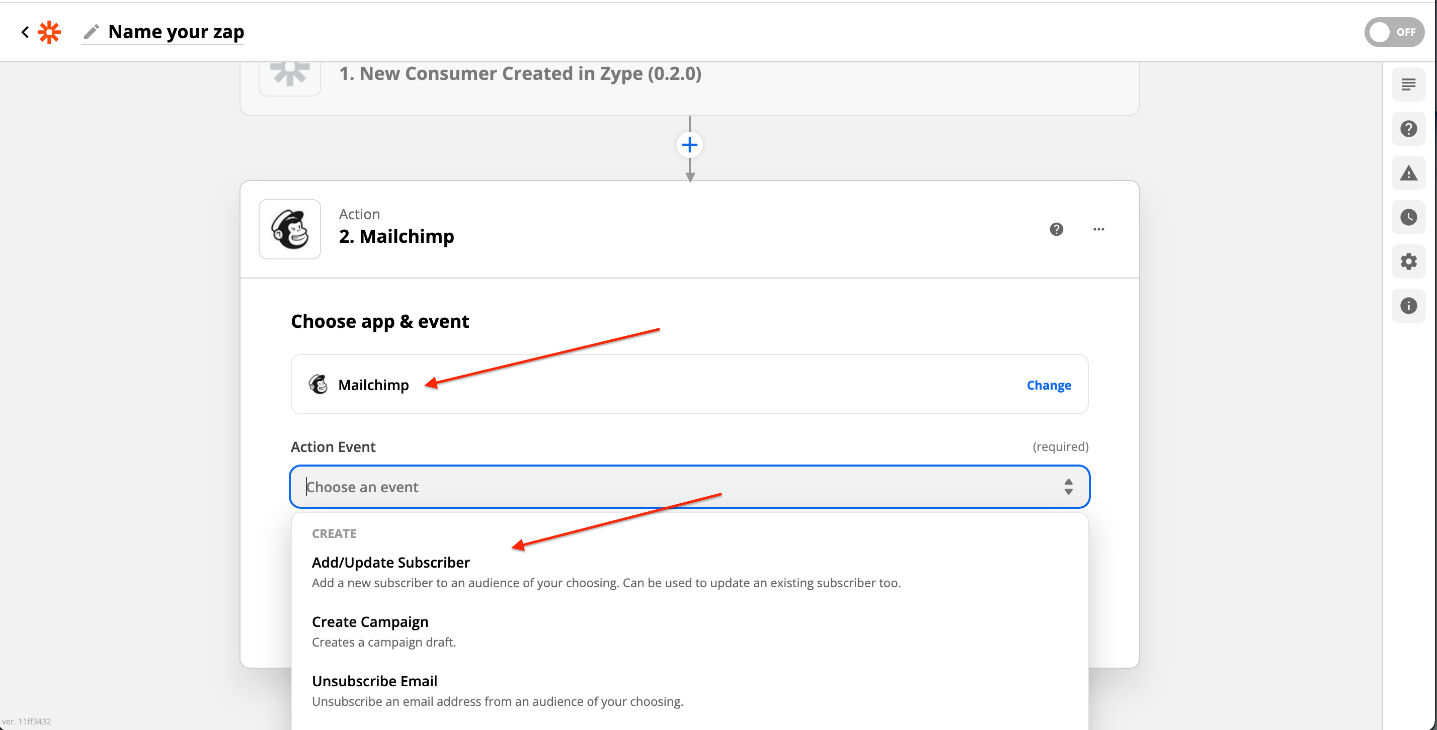Image resolution: width=1437 pixels, height=730 pixels.
Task: Open the sidebar help question icon
Action: tap(1408, 129)
